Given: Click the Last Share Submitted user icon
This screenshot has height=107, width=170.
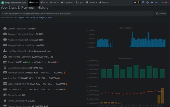Looking at the screenshot, I should (x=5, y=51).
